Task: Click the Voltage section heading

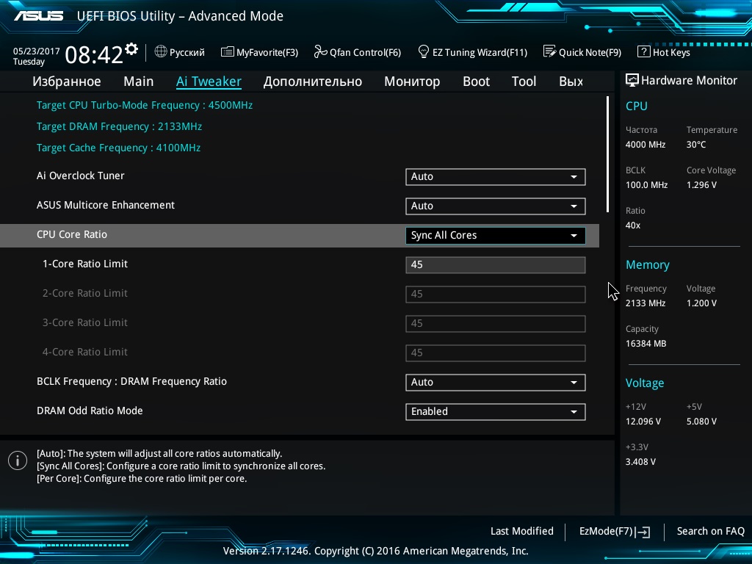Action: pyautogui.click(x=645, y=383)
